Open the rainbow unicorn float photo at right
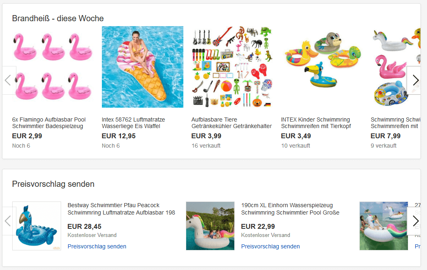This screenshot has width=427, height=270. coord(383,226)
